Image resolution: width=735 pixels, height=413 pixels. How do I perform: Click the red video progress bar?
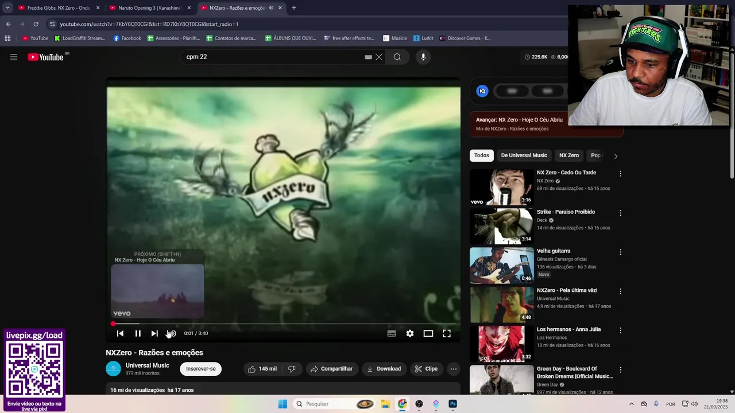click(x=283, y=324)
